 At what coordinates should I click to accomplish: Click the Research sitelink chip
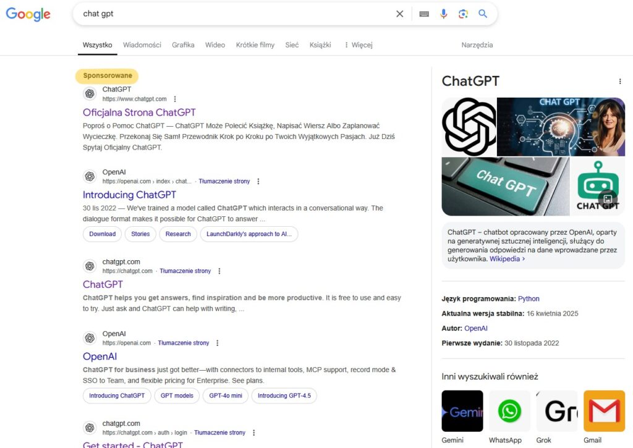178,234
